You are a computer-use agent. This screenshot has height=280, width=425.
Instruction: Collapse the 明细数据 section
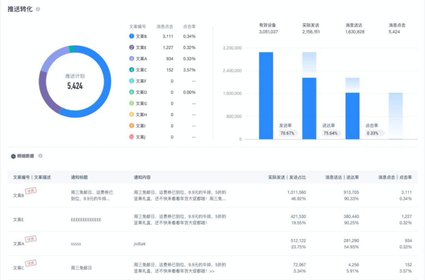coord(13,156)
